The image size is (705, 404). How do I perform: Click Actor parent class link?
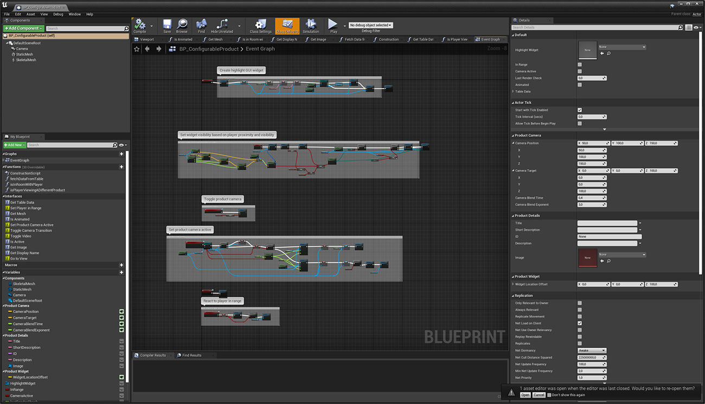pyautogui.click(x=697, y=14)
